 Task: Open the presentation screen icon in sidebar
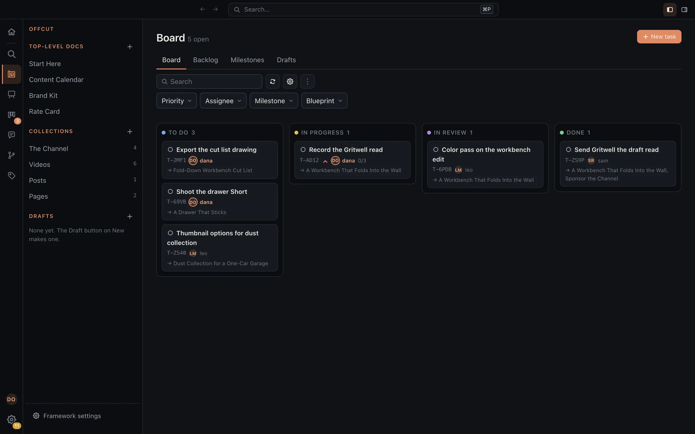pyautogui.click(x=12, y=95)
